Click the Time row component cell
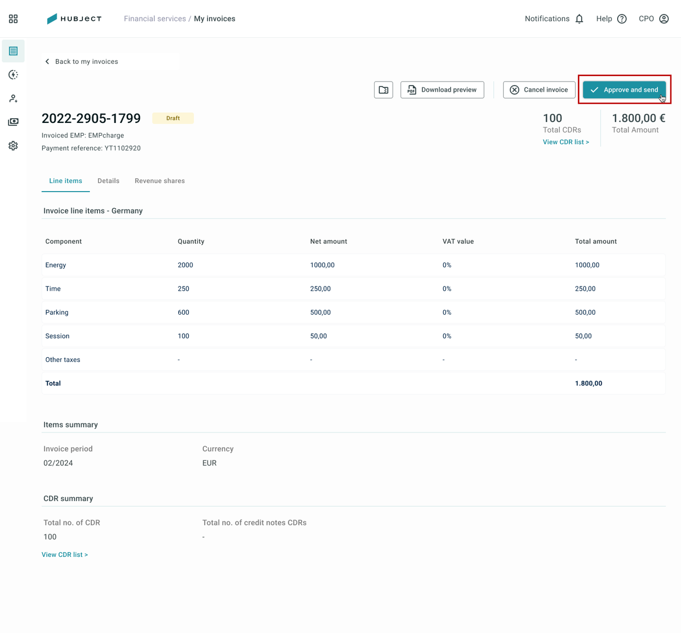This screenshot has width=681, height=633. [x=53, y=289]
